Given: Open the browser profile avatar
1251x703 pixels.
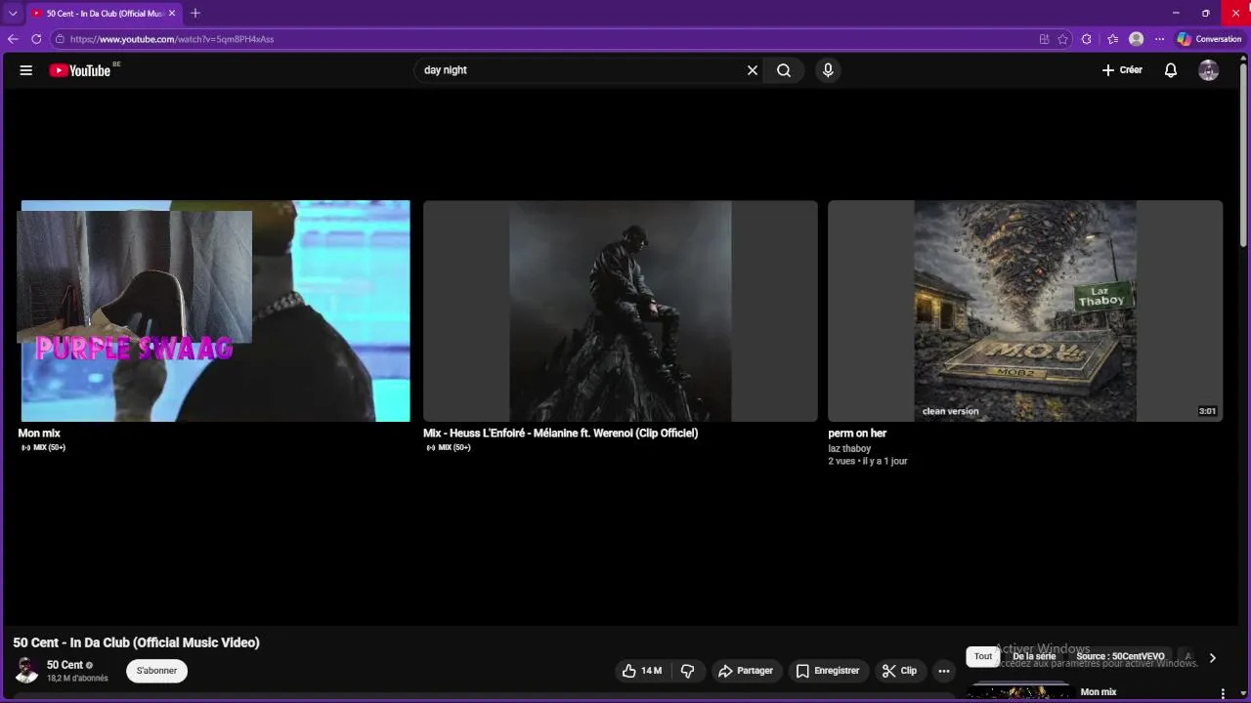Looking at the screenshot, I should click(1136, 39).
